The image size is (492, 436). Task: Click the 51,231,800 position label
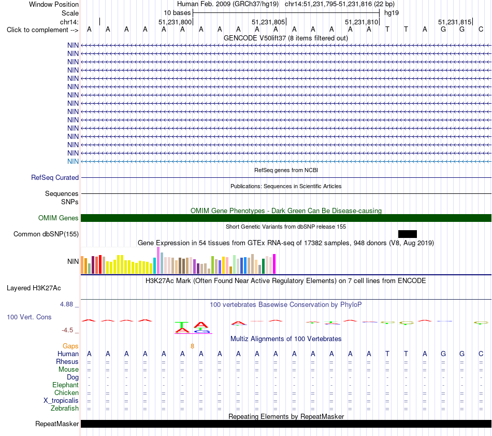[x=175, y=22]
